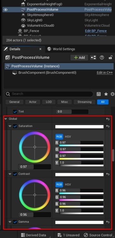The image size is (115, 238).
Task: Collapse the Saturation property
Action: 10,126
